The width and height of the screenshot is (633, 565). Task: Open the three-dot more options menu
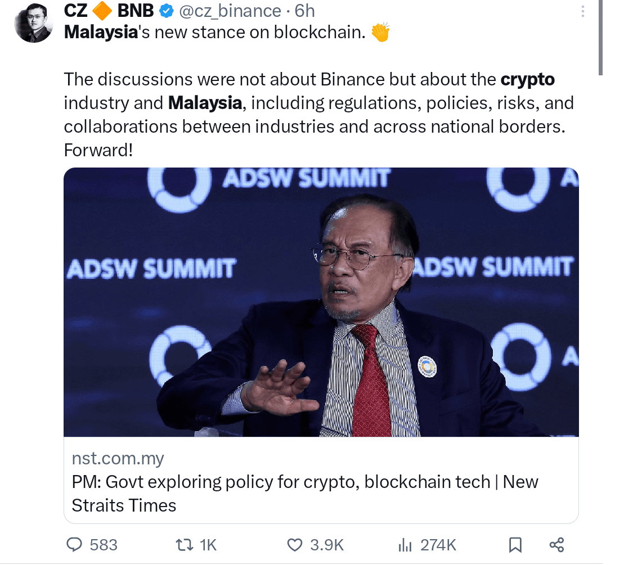[582, 12]
